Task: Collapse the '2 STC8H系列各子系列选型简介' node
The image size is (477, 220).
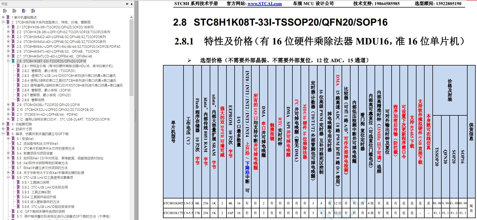Action: point(3,22)
